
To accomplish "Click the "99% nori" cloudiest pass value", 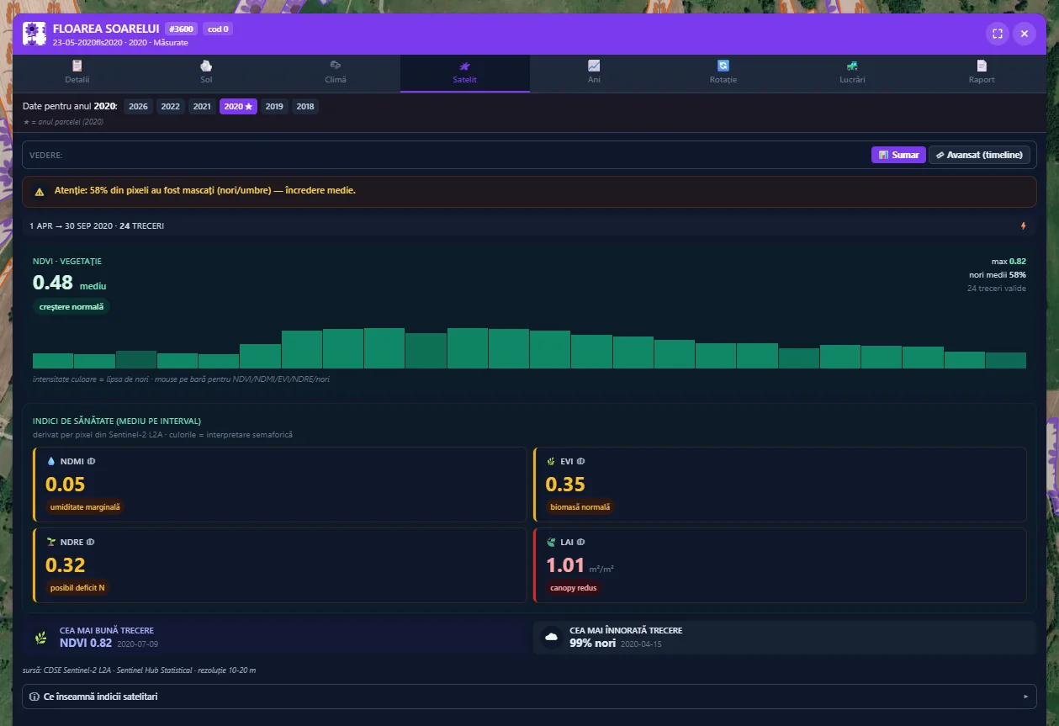I will coord(593,643).
